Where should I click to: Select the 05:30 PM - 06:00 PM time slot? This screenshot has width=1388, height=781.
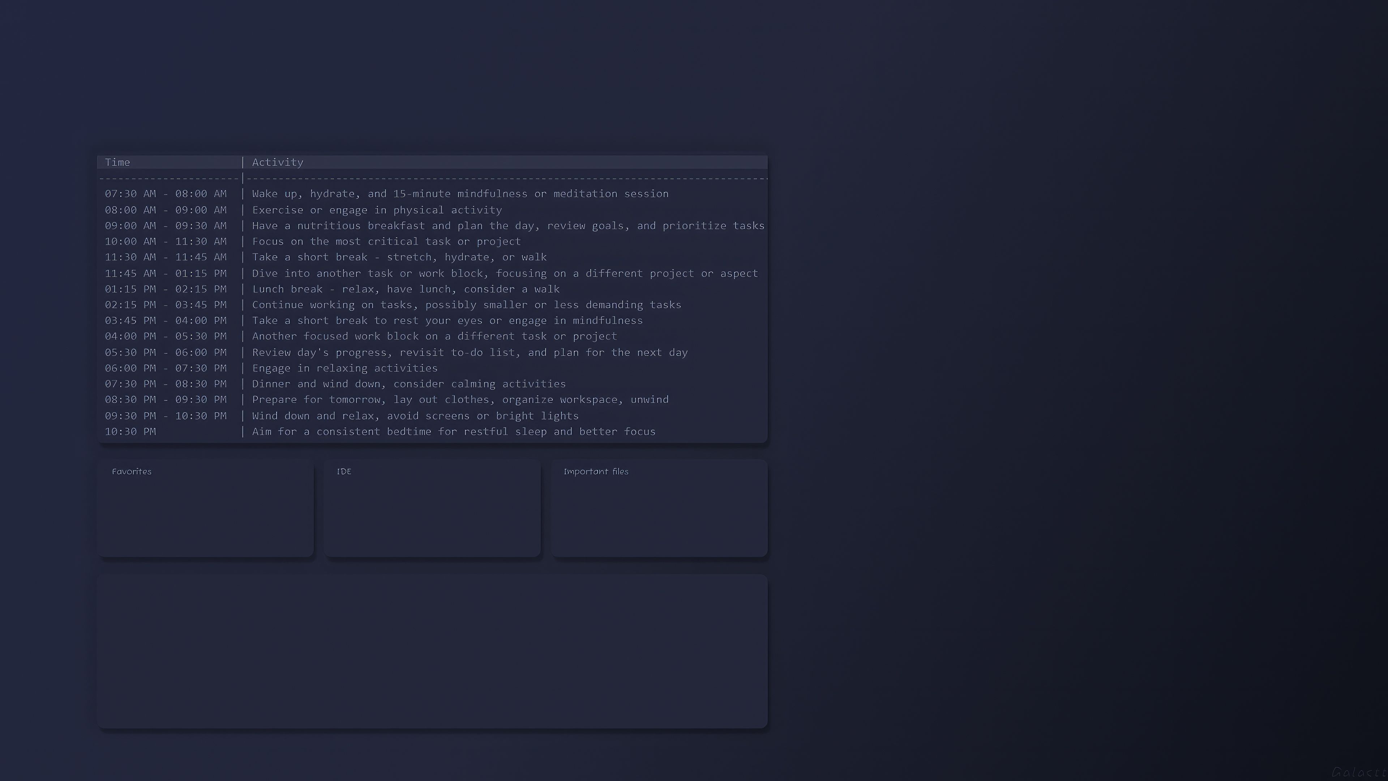[x=166, y=353]
